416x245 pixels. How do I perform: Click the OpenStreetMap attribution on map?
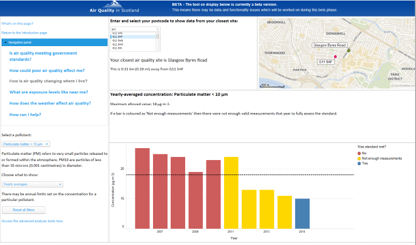tap(403, 86)
